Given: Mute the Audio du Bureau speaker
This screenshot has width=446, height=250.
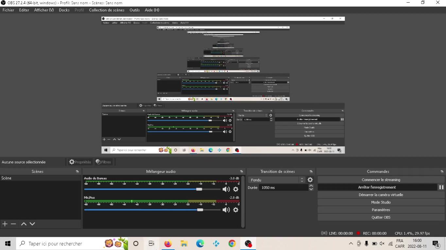Looking at the screenshot, I should point(226,189).
